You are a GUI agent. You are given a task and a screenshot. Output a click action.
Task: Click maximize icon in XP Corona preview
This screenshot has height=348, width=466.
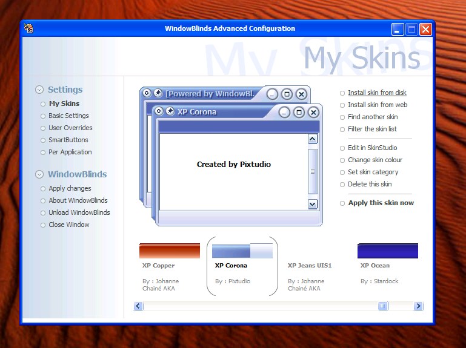[x=299, y=112]
